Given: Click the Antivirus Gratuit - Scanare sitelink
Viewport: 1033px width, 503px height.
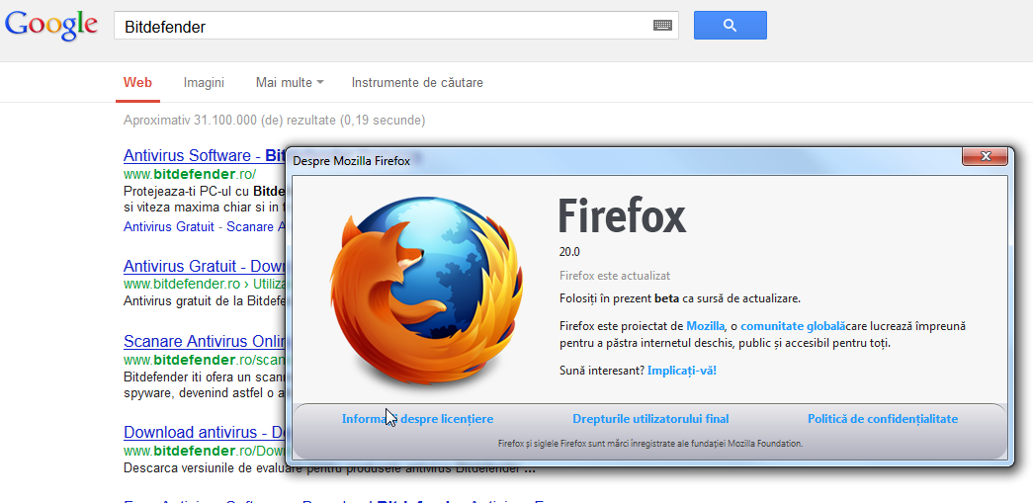Looking at the screenshot, I should pos(205,226).
